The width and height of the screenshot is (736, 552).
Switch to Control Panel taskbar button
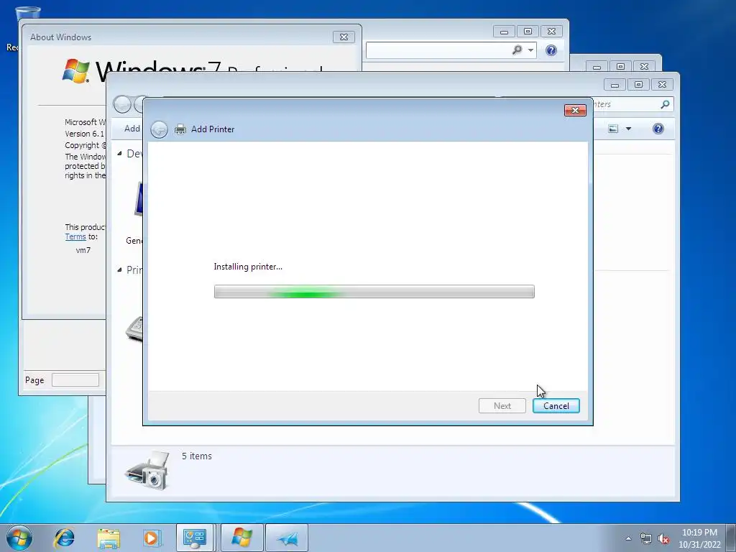click(x=194, y=538)
